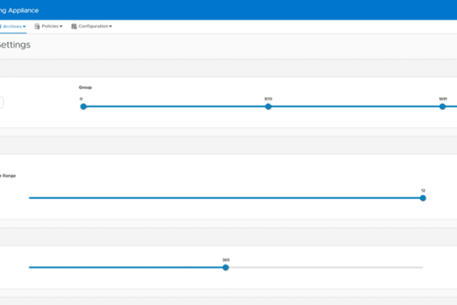
Task: Expand the Policies dropdown arrow
Action: pos(61,27)
